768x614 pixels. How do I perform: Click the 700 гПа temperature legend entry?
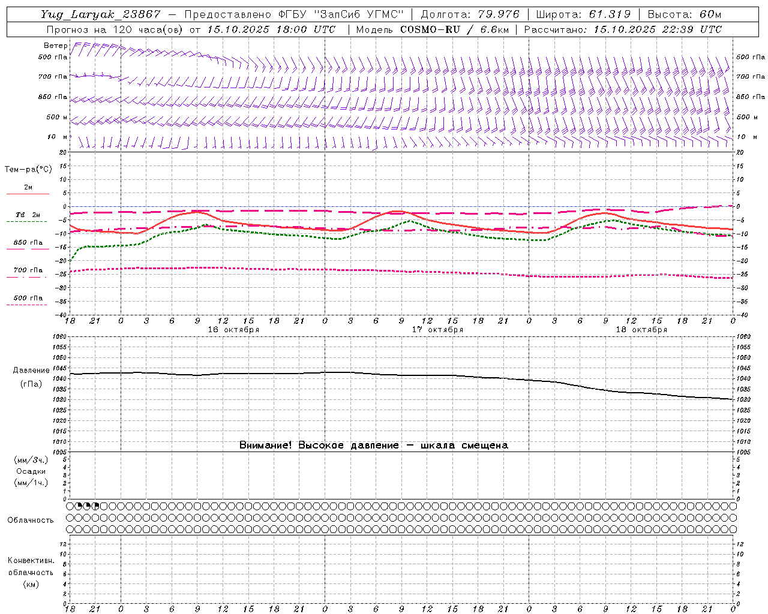tap(28, 270)
